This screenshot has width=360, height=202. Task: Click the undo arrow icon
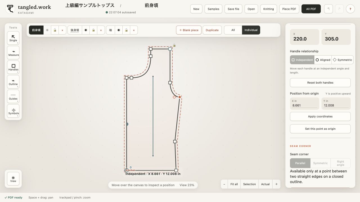328,9
